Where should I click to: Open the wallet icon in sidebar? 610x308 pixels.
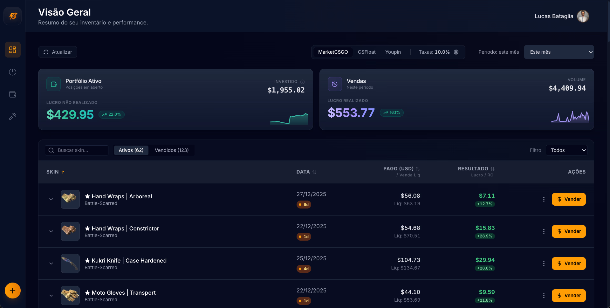(x=13, y=94)
